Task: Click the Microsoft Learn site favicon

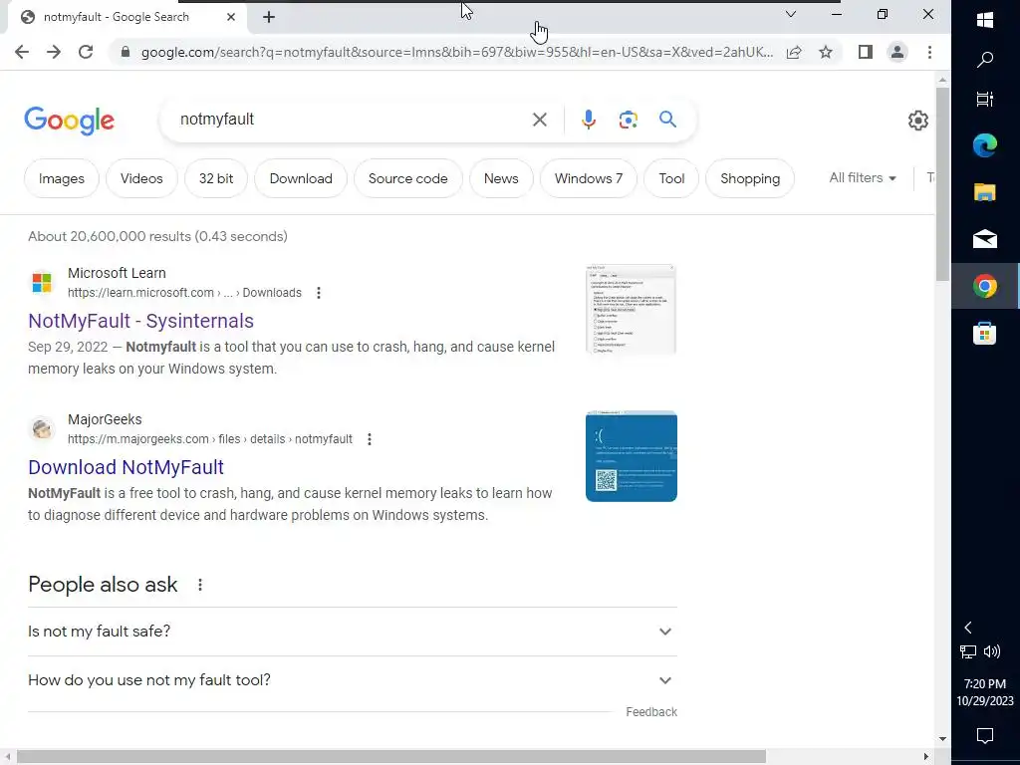Action: [x=42, y=283]
